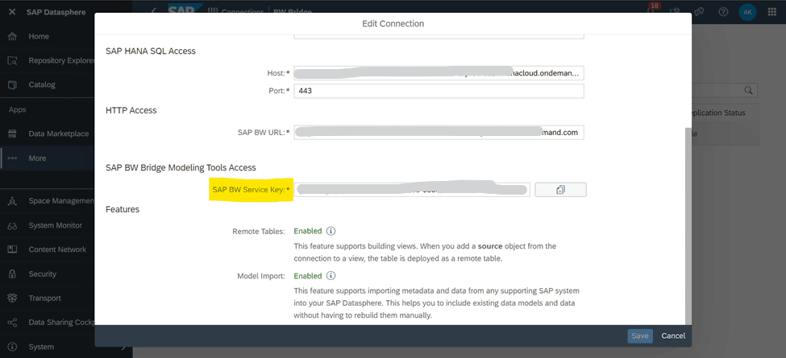
Task: Click SAP BW Bridge Modeling Tools Access heading
Action: pyautogui.click(x=181, y=167)
